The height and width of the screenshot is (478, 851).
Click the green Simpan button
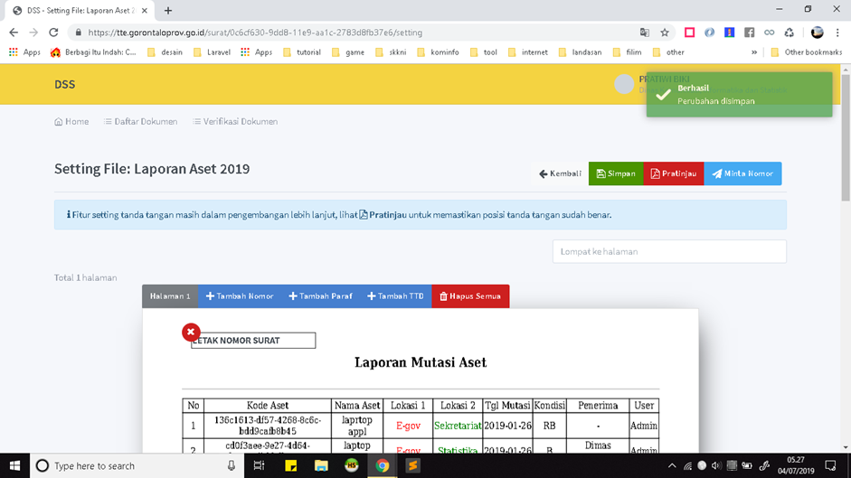(x=615, y=173)
